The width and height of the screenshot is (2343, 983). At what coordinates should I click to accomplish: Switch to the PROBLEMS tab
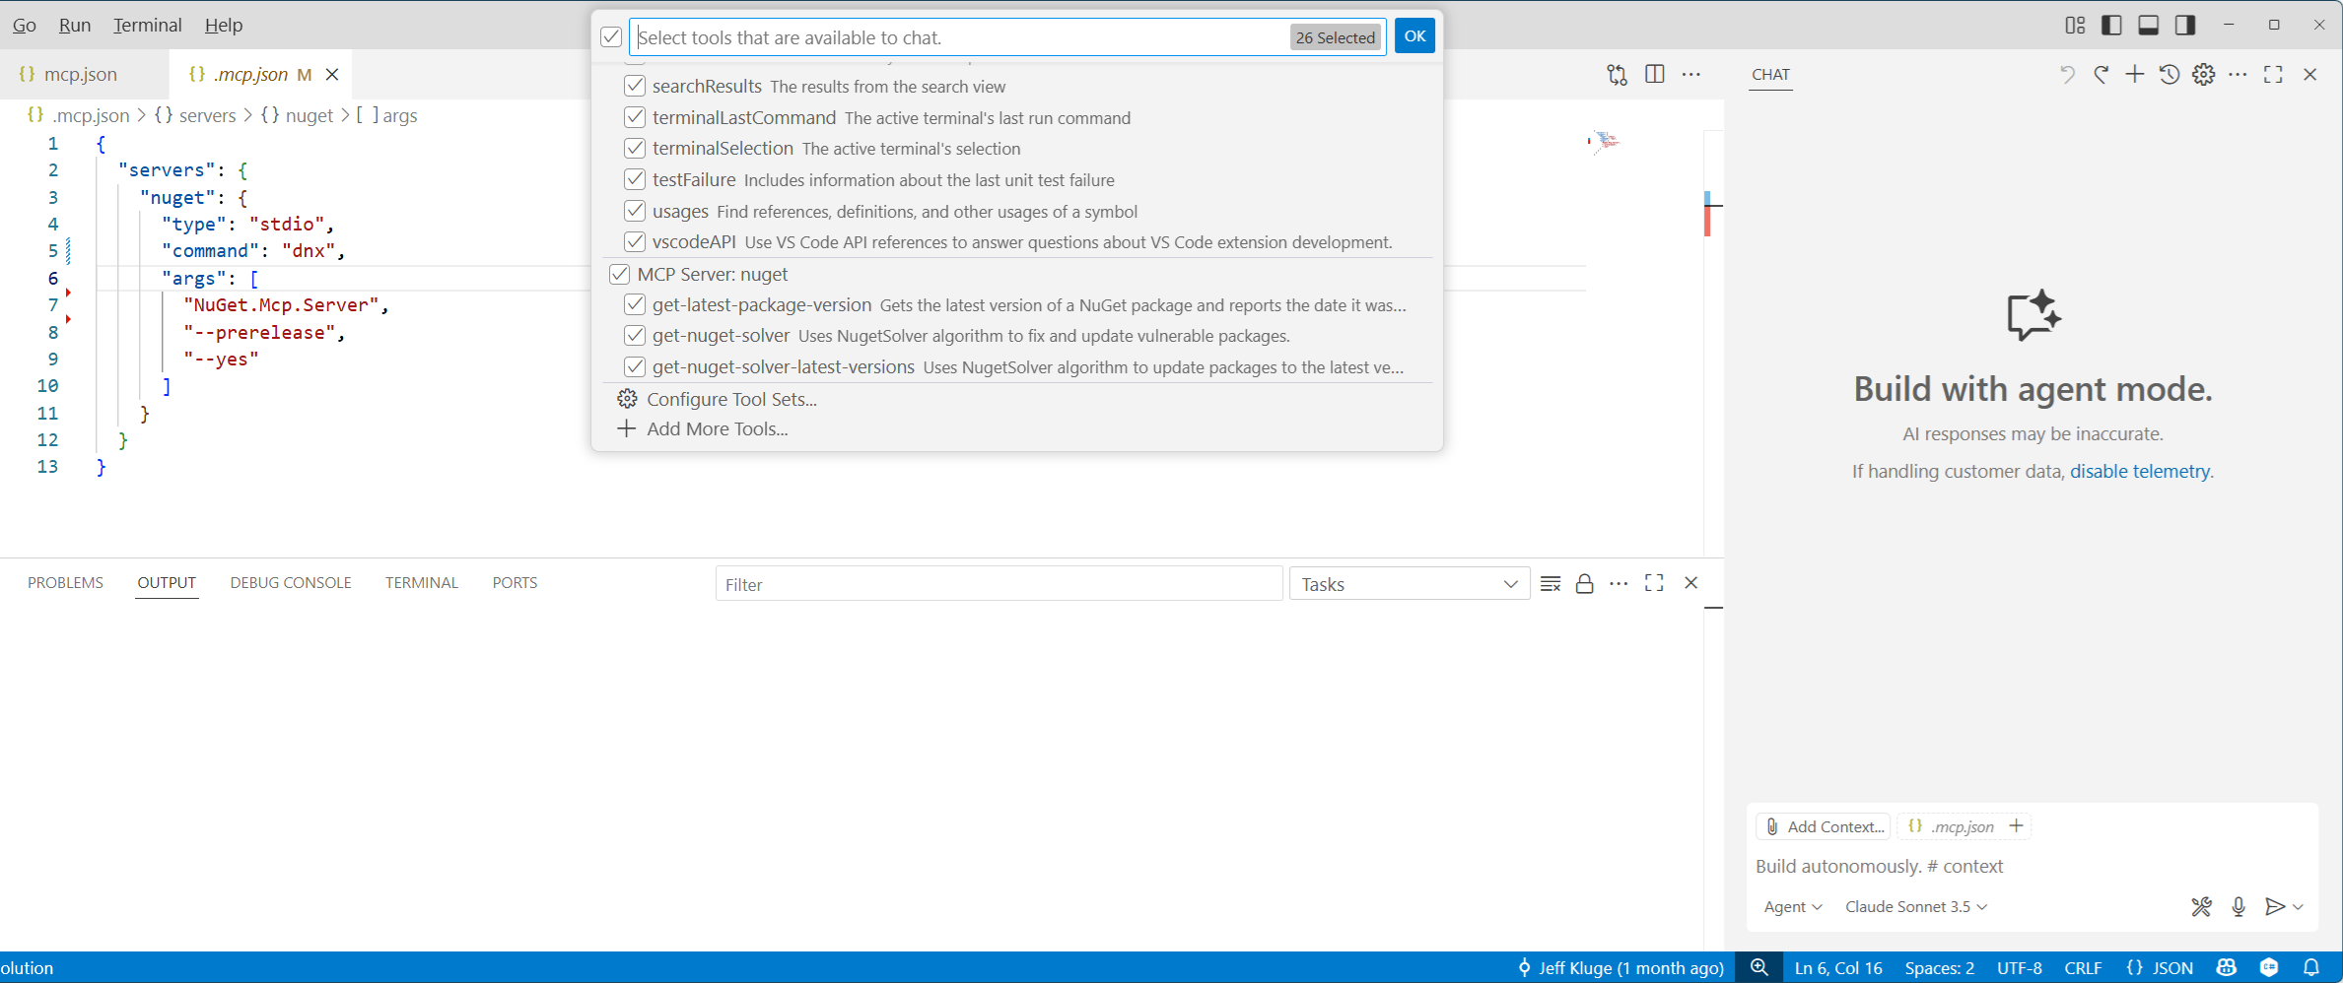[65, 582]
